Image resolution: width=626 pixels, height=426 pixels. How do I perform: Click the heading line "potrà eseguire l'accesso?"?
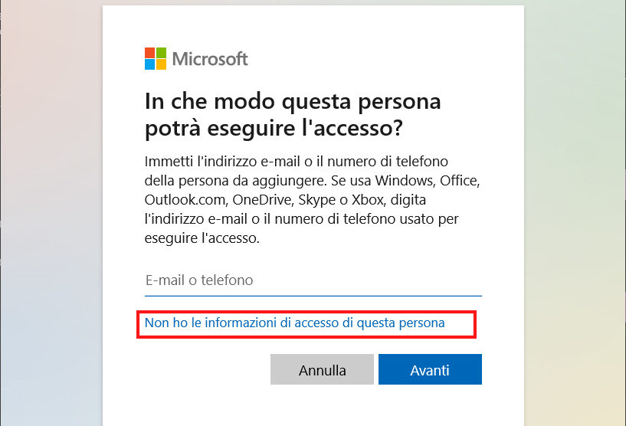tap(274, 129)
